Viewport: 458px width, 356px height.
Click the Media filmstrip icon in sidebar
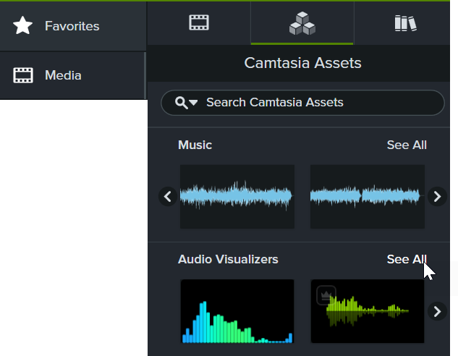coord(23,75)
